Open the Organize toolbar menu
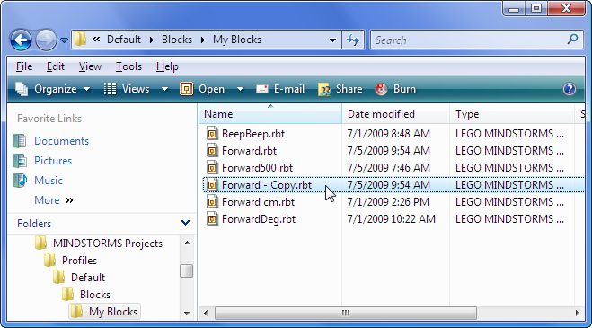 point(52,89)
